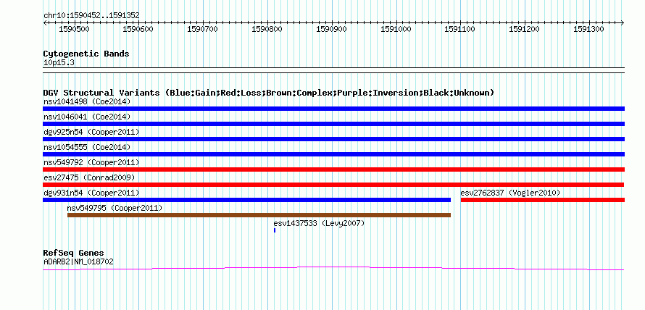The height and width of the screenshot is (310, 645).
Task: Select the blue gain bar under dgv931n54
Action: (x=247, y=200)
